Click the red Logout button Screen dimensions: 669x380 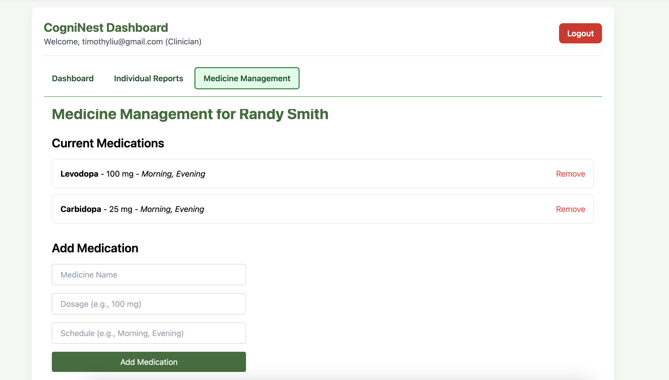click(x=580, y=33)
